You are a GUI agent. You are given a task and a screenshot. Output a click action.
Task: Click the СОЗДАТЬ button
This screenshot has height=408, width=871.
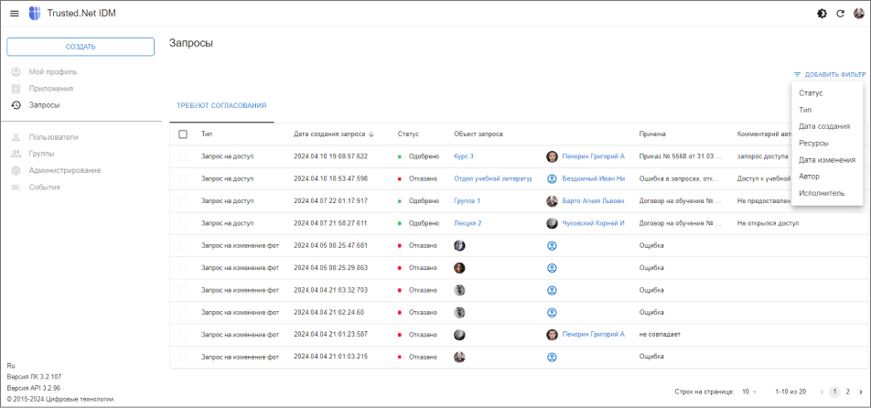pos(81,47)
